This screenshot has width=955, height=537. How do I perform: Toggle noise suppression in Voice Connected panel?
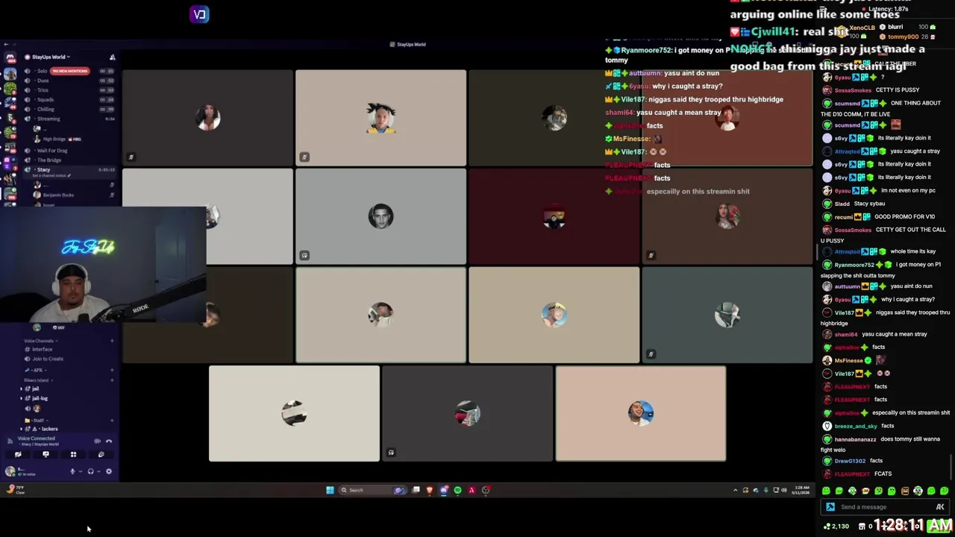pyautogui.click(x=97, y=441)
